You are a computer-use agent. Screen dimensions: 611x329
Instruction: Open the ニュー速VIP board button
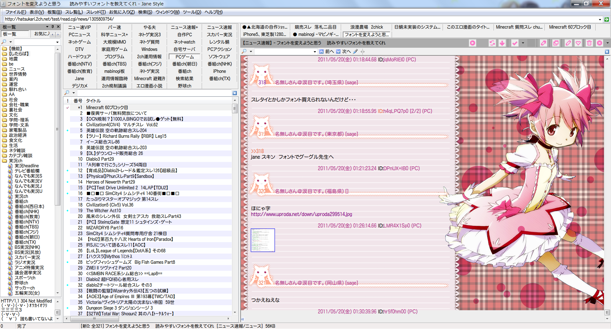[80, 27]
